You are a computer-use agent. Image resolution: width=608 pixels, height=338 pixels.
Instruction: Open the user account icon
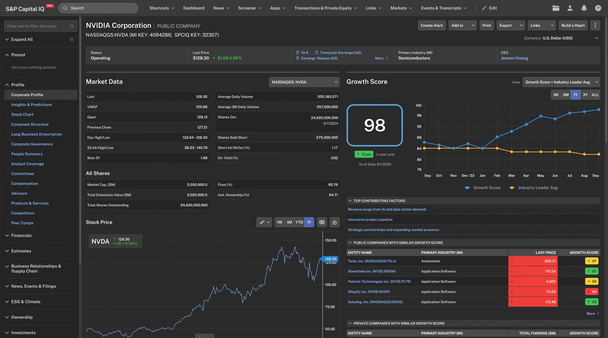pyautogui.click(x=570, y=8)
